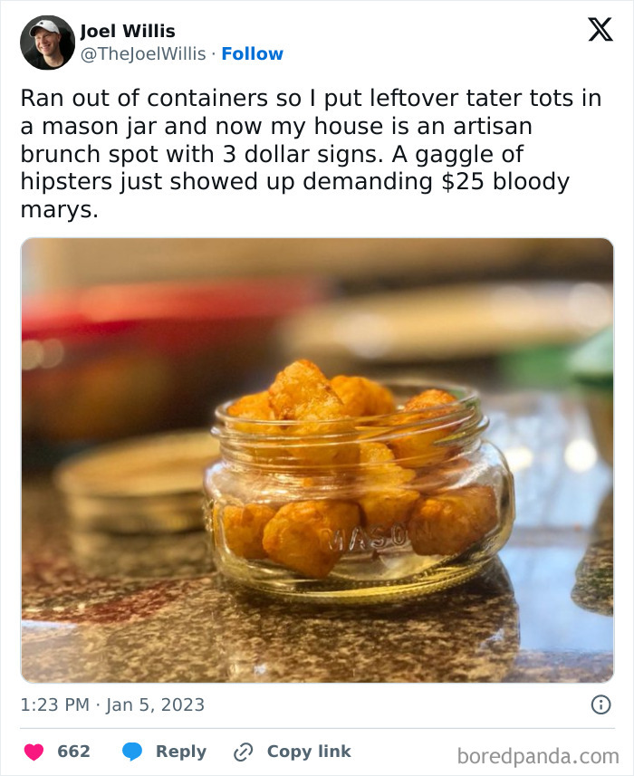
Task: Open the tater tots photo thumbnail
Action: click(x=317, y=457)
